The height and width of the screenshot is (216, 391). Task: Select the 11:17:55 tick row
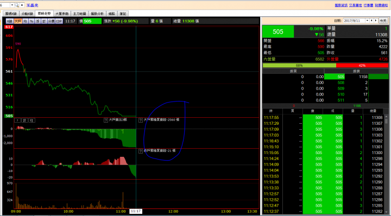coord(323,118)
